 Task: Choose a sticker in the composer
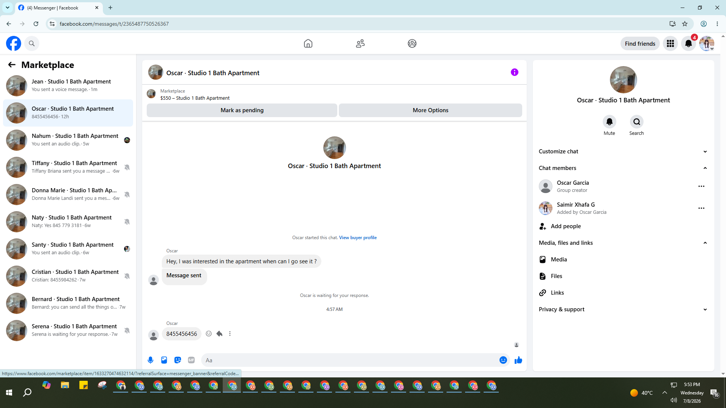point(178,360)
